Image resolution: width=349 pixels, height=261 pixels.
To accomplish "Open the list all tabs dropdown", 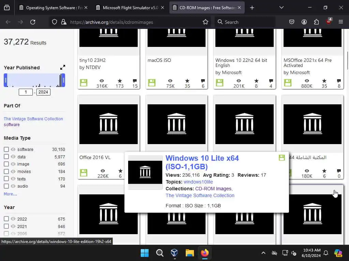I will click(281, 7).
